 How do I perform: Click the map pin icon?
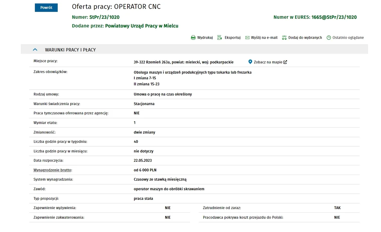[250, 62]
